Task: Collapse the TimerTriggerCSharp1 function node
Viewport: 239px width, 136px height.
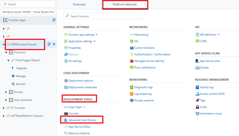Action: [x=8, y=60]
